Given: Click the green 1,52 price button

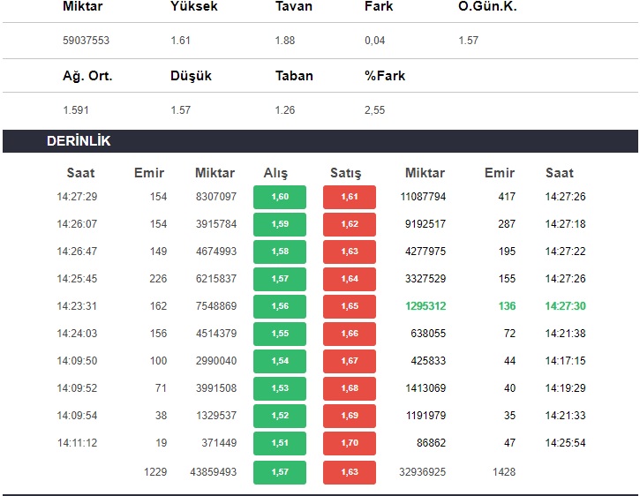Looking at the screenshot, I should pos(280,416).
